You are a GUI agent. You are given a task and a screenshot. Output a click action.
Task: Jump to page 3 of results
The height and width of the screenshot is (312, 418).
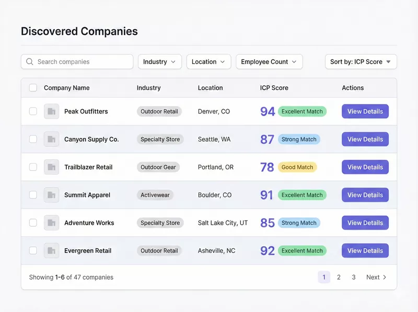pyautogui.click(x=354, y=278)
